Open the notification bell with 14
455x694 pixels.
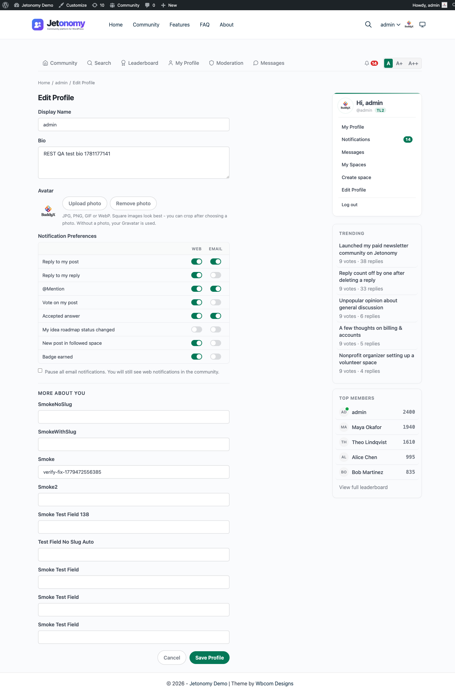point(371,63)
